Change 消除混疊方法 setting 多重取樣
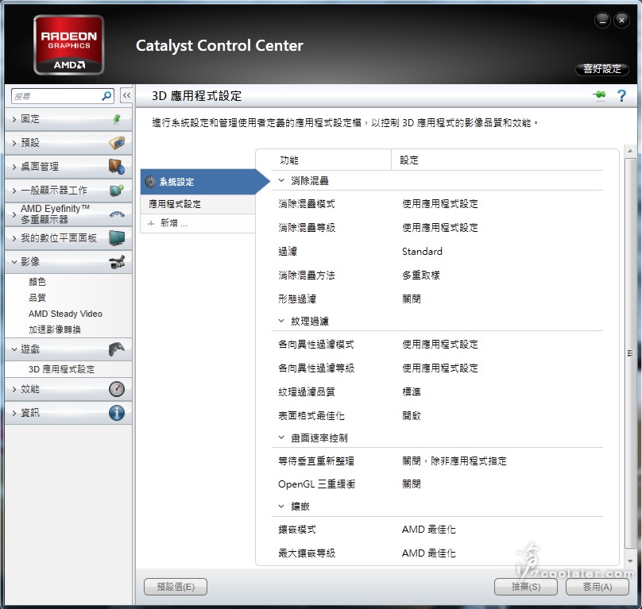Image resolution: width=642 pixels, height=609 pixels. pos(421,275)
